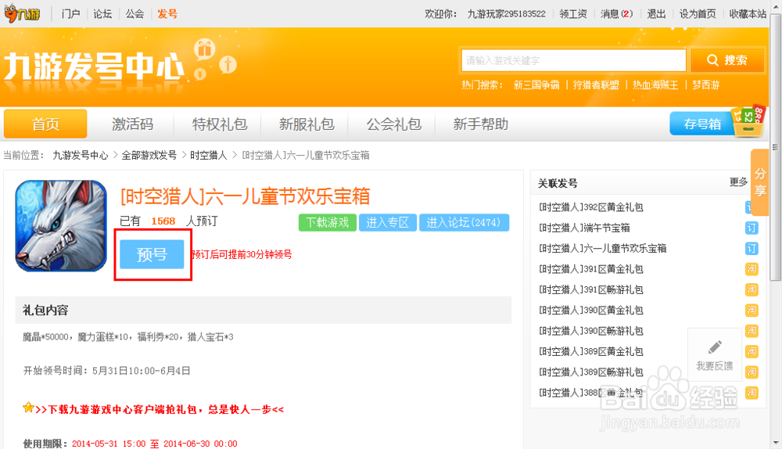Click the 淘 icon next to 389区畅游礼包
This screenshot has width=782, height=449.
(751, 372)
